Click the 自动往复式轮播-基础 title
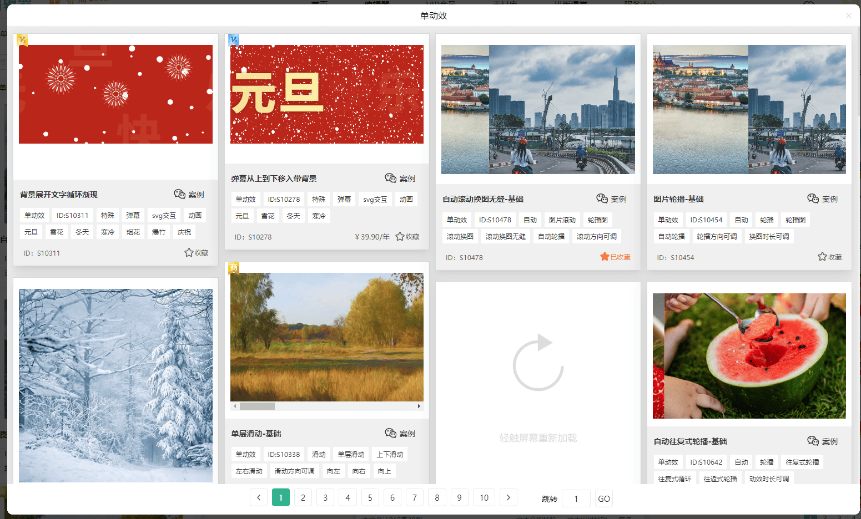This screenshot has height=519, width=861. pyautogui.click(x=691, y=441)
